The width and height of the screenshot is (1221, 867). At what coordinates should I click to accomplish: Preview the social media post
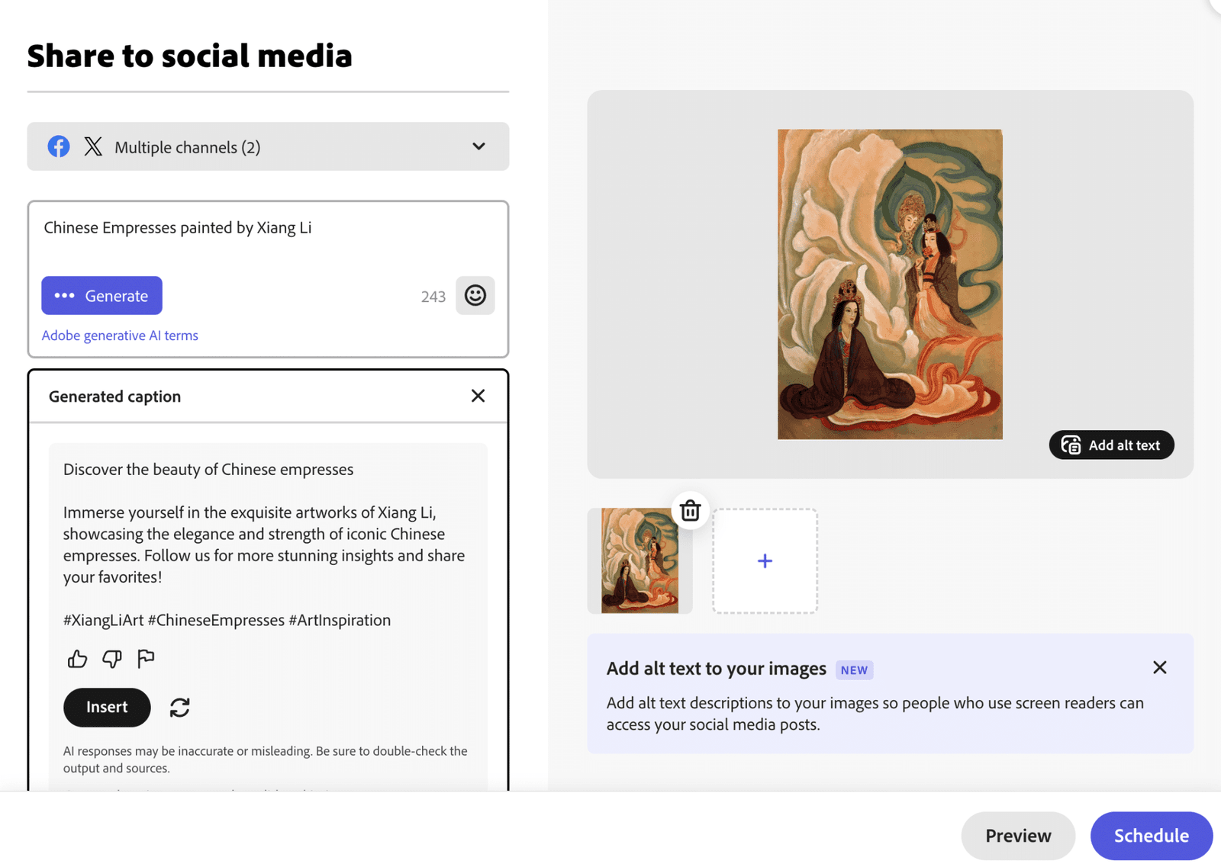[1018, 836]
